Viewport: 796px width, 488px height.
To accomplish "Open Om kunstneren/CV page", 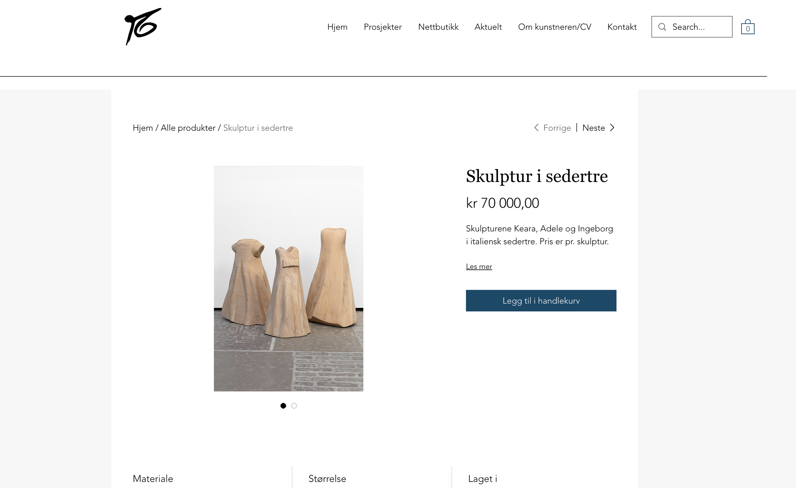I will [x=555, y=27].
